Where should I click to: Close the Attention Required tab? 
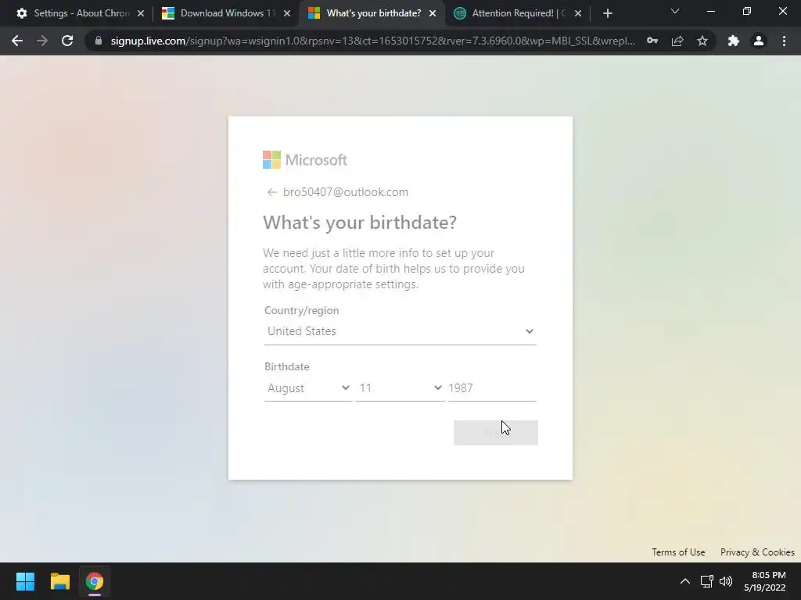click(578, 13)
